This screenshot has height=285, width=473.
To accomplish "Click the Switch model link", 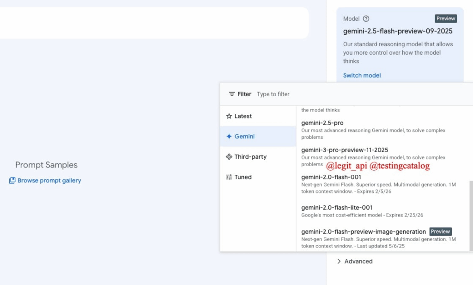I will (x=362, y=75).
